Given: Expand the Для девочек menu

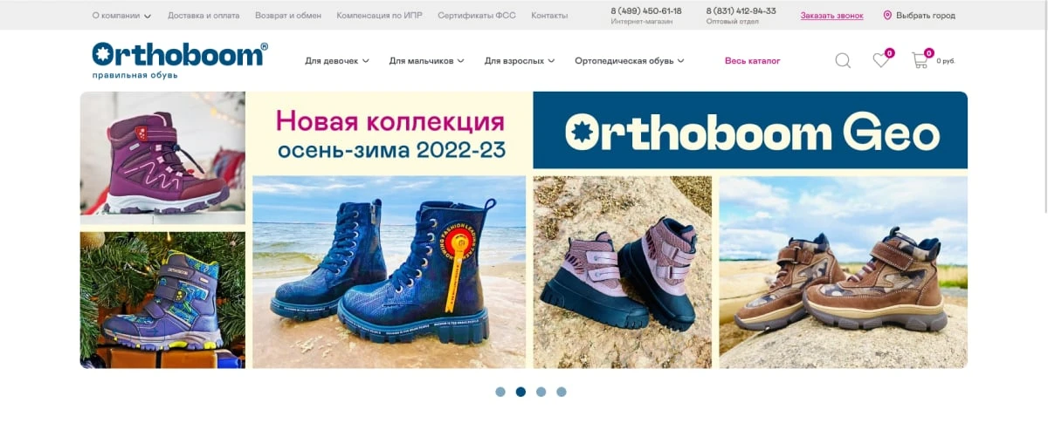Looking at the screenshot, I should pos(337,60).
